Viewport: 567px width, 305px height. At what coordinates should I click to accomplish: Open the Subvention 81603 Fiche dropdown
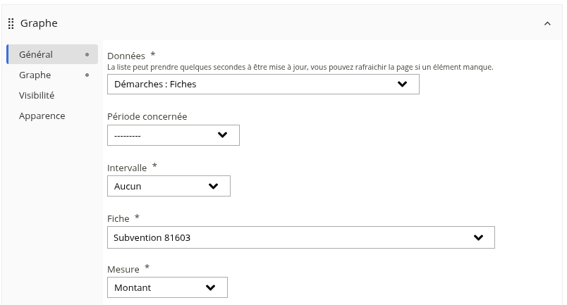(x=301, y=237)
